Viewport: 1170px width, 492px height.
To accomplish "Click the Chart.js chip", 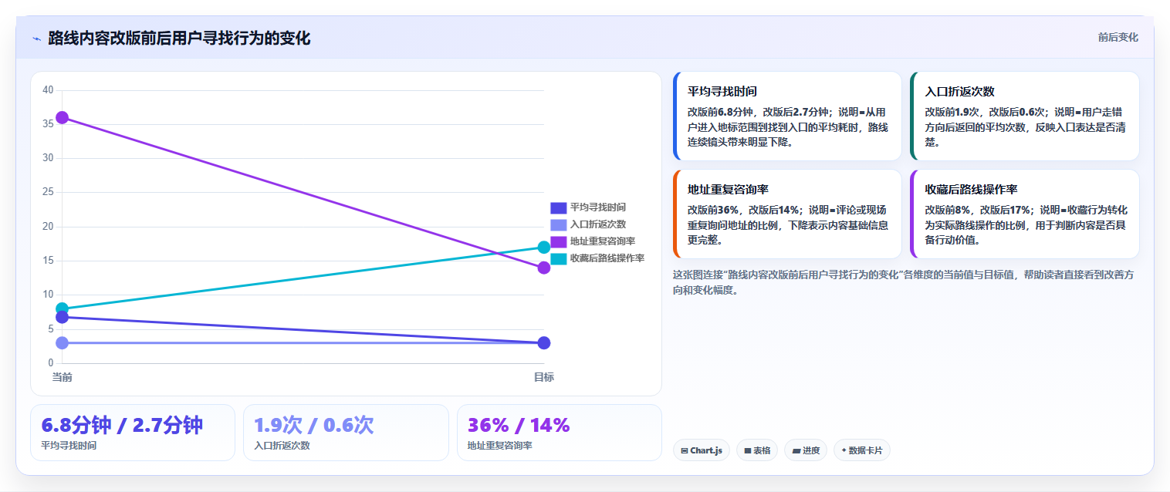I will click(x=701, y=450).
